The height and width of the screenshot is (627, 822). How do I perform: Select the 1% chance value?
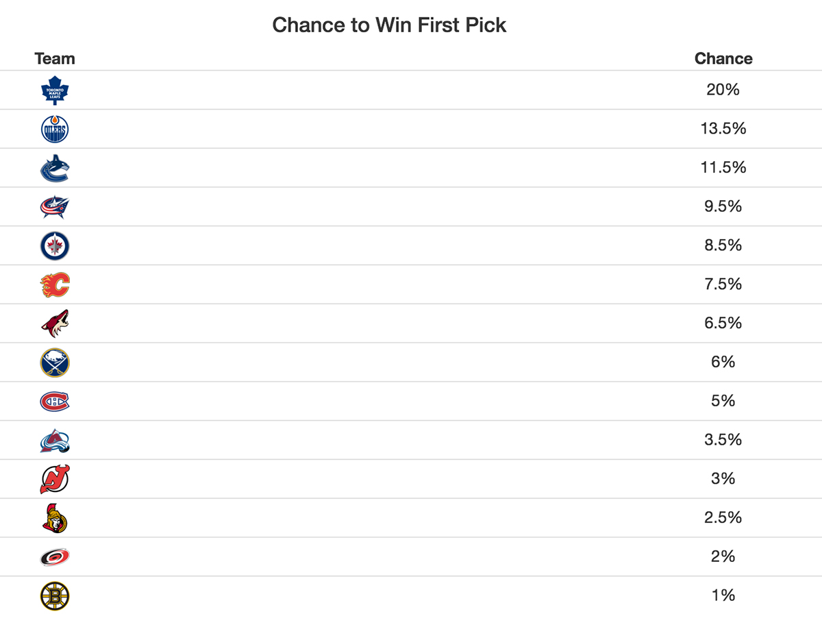coord(723,595)
